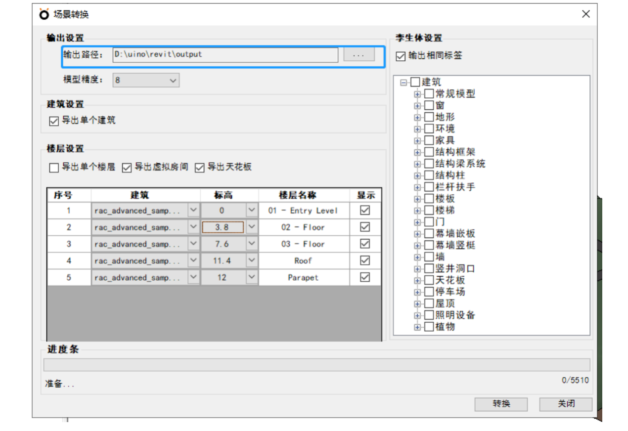Viewport: 628px width, 431px height.
Task: Check the 幕墙嵌板 tree checkbox
Action: click(x=429, y=234)
